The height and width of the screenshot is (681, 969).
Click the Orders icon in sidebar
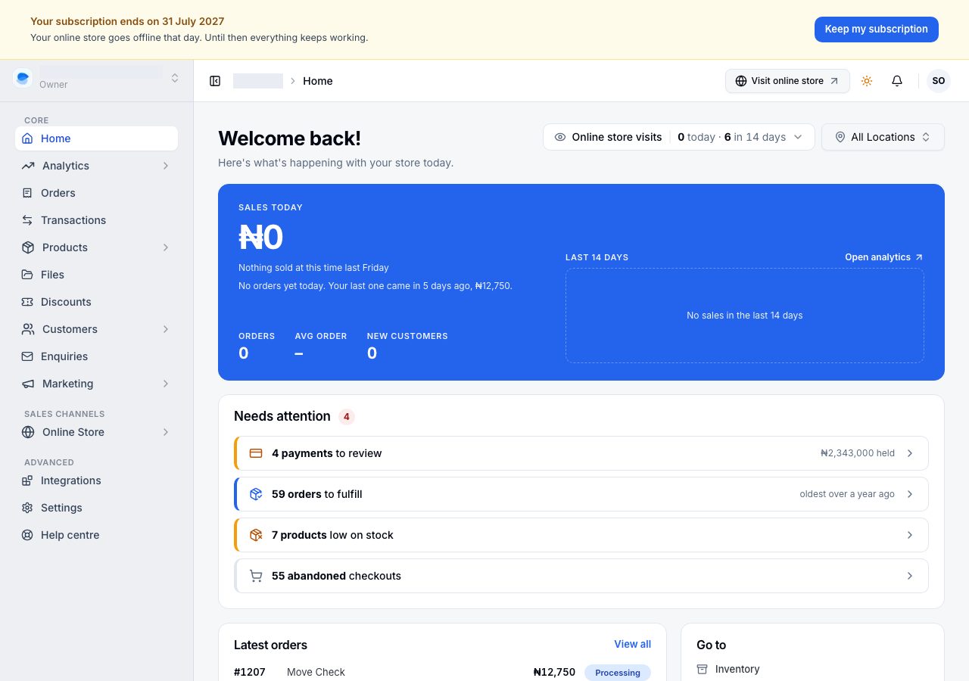pyautogui.click(x=27, y=193)
